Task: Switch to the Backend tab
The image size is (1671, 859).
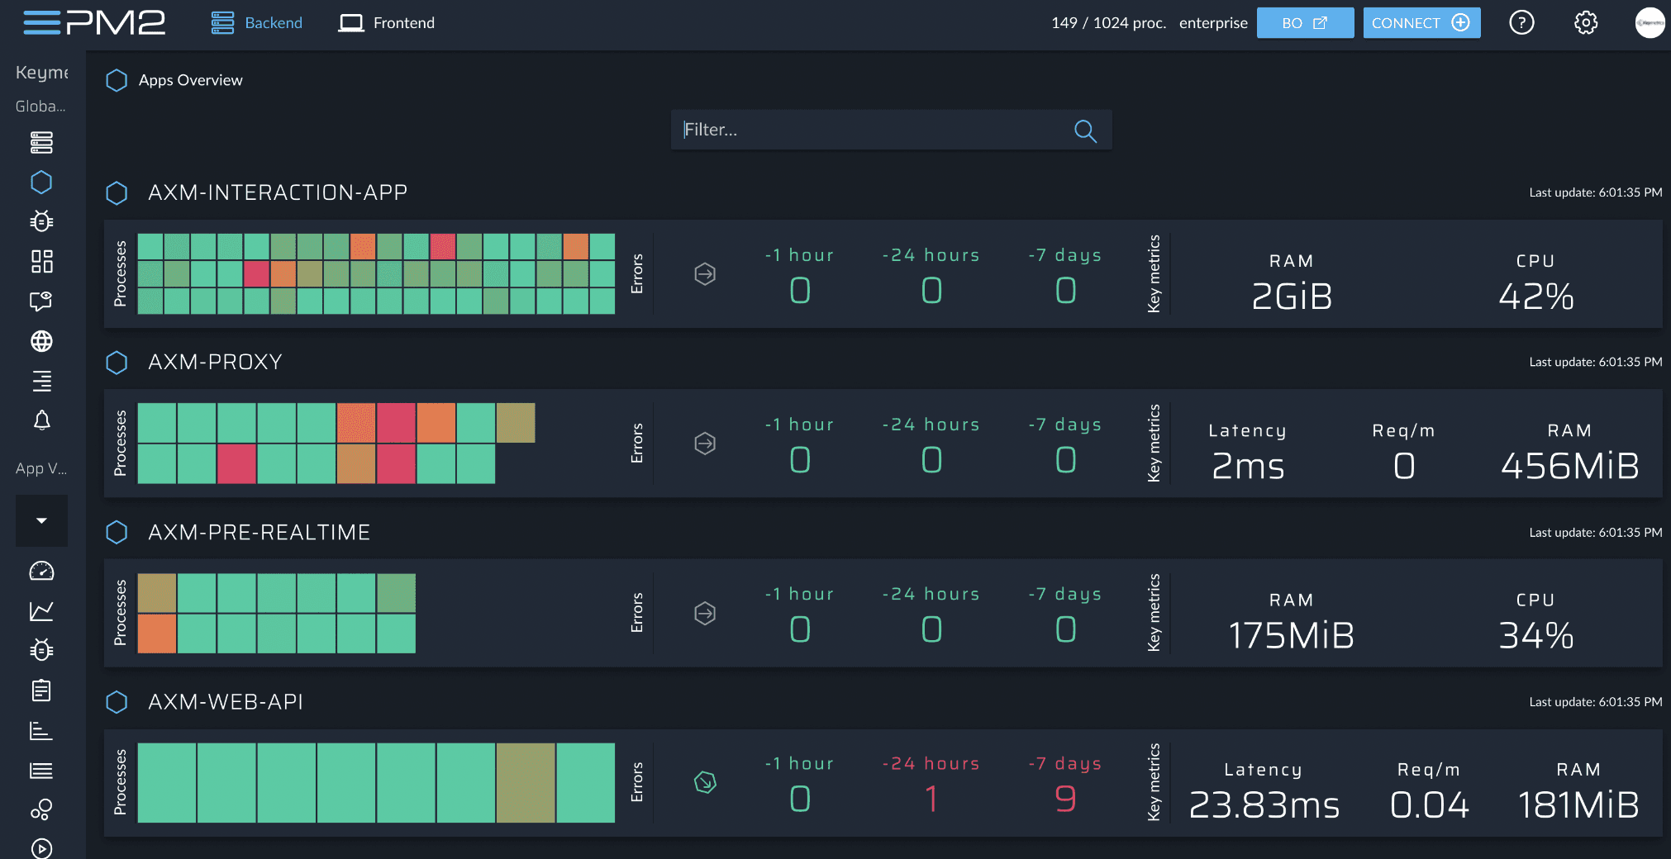Action: 257,23
